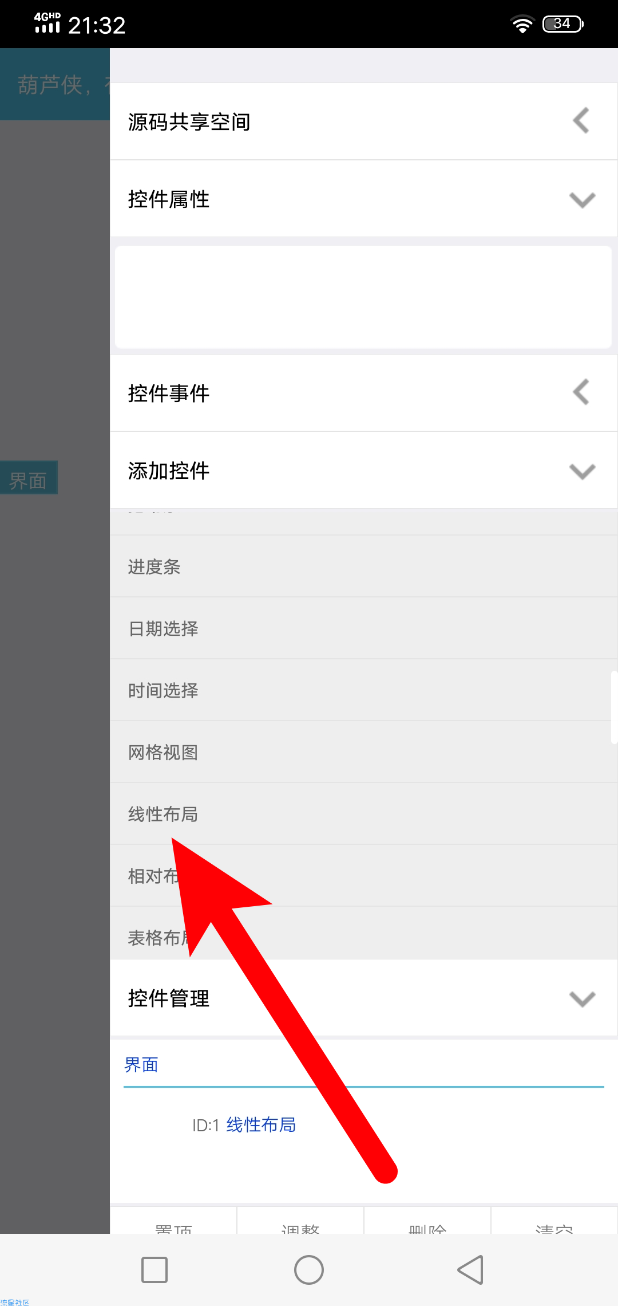The width and height of the screenshot is (618, 1306).
Task: Tap the Android home circle icon
Action: (x=309, y=1270)
